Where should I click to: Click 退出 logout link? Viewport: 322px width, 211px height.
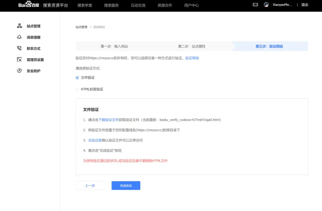click(305, 5)
